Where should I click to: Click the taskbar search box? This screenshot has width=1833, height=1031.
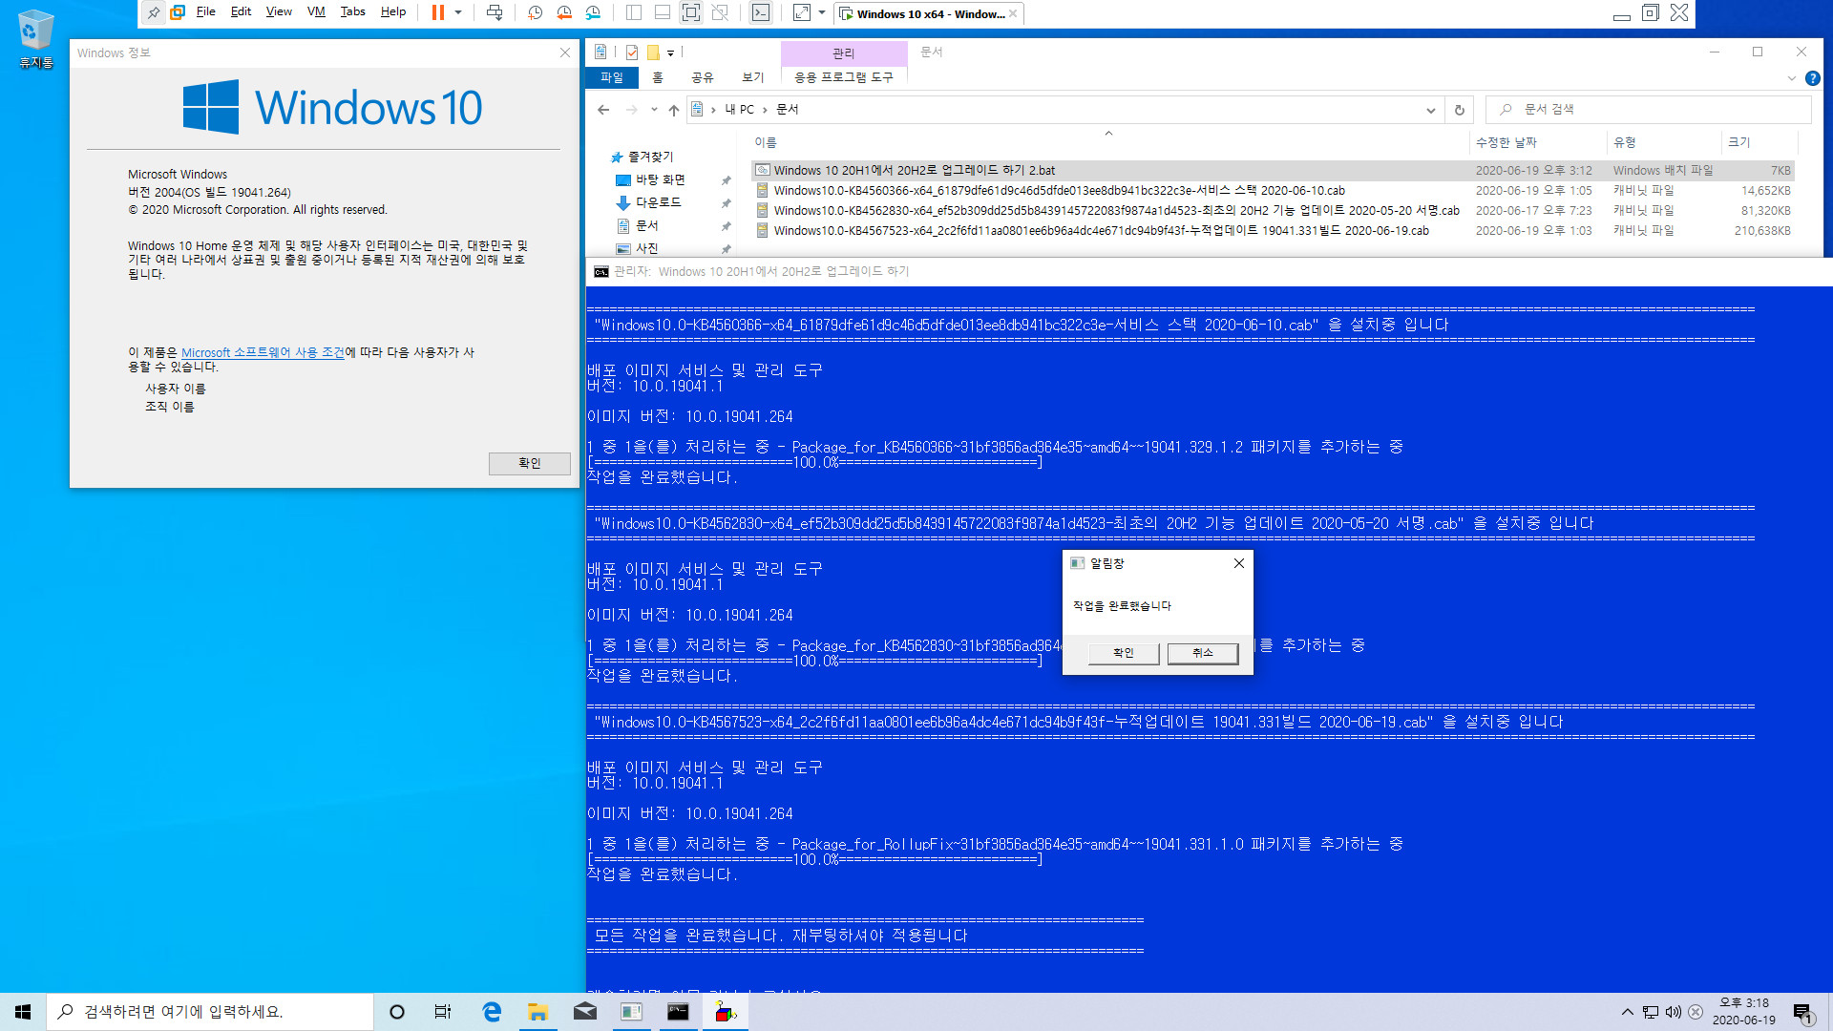coord(210,1012)
